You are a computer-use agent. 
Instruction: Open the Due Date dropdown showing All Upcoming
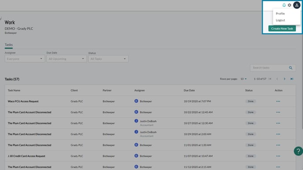(x=67, y=59)
